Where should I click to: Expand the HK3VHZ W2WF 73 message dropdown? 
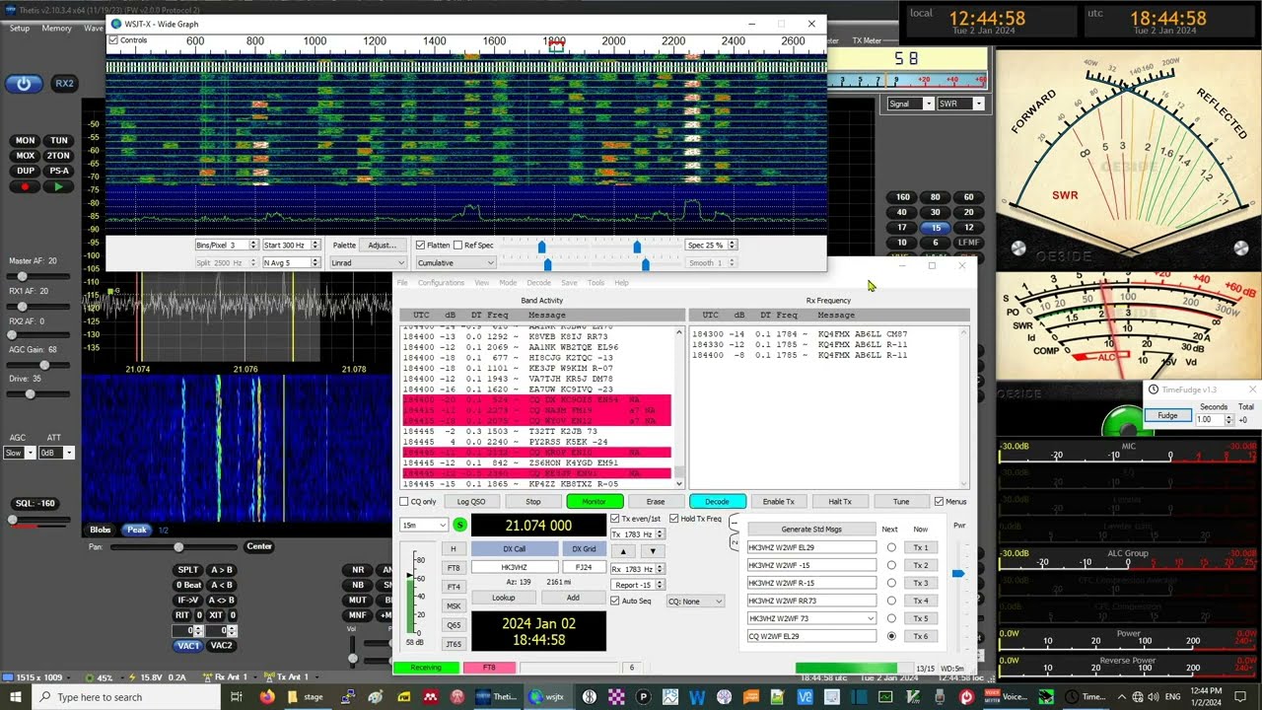[870, 618]
